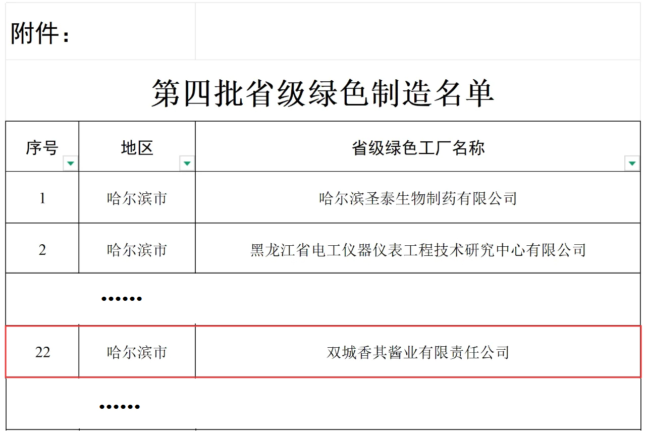Image resolution: width=646 pixels, height=431 pixels.
Task: Click the 省级绿色工厂名称 header text
Action: (418, 148)
